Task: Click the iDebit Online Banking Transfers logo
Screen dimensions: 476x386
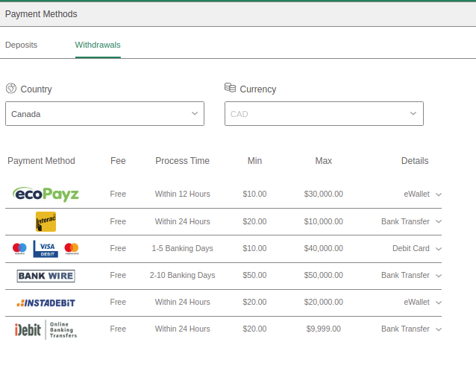Action: [x=46, y=329]
